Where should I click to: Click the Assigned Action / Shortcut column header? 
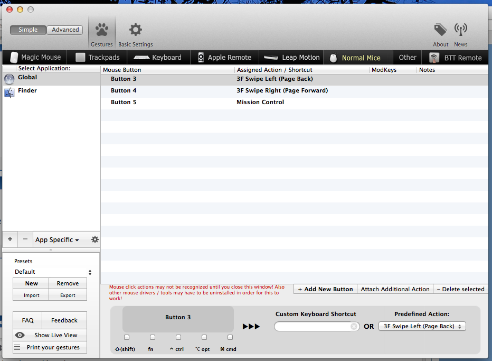(x=302, y=70)
